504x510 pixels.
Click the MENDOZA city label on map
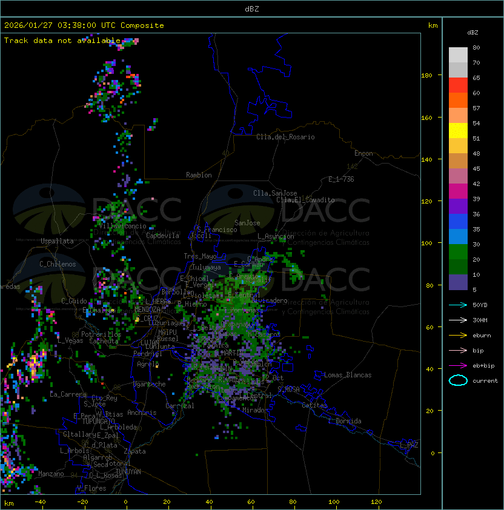click(x=148, y=310)
